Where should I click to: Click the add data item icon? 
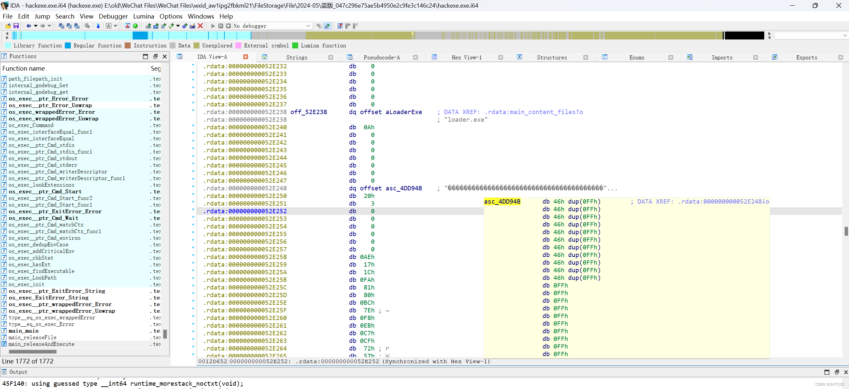156,26
